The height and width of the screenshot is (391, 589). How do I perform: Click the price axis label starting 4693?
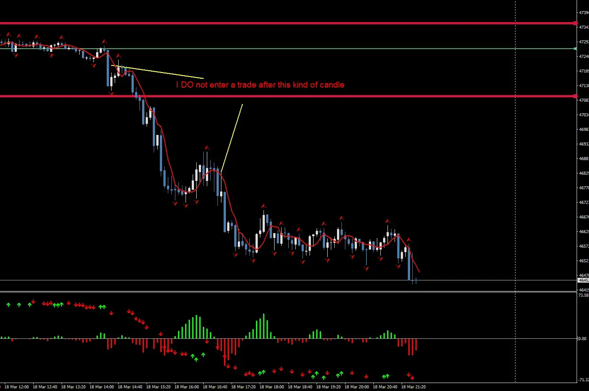(584, 144)
